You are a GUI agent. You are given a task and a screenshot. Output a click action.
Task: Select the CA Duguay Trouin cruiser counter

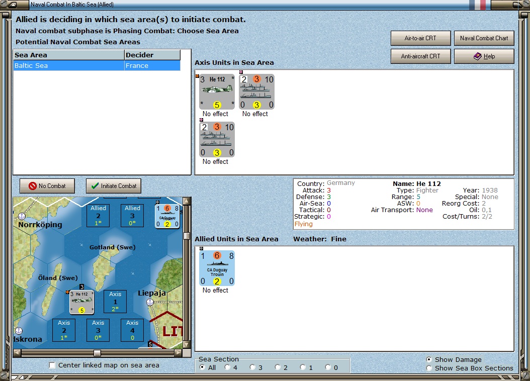click(217, 268)
